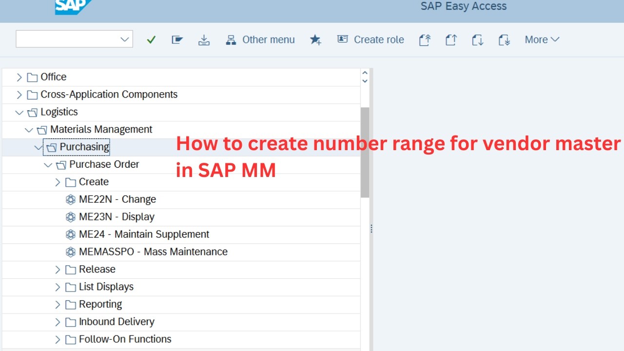The image size is (624, 351).
Task: Collapse the Purchasing node
Action: pos(38,147)
